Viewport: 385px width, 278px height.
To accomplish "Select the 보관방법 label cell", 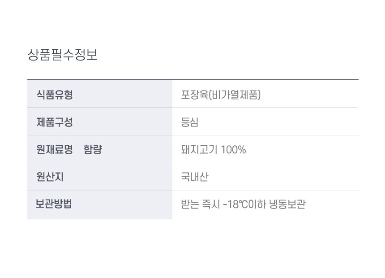I will coord(54,204).
